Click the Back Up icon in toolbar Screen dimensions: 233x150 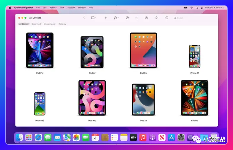tap(137, 18)
